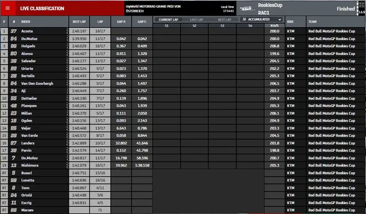Click the LAP column header
Screen dimensions: 366x214
pyautogui.click(x=100, y=22)
